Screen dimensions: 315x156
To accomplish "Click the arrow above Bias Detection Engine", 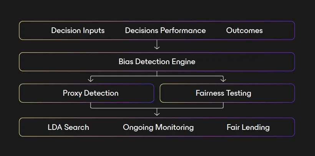I will tap(157, 46).
